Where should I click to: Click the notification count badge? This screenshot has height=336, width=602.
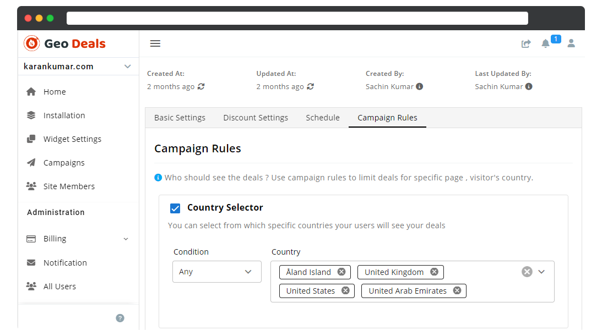coord(556,39)
